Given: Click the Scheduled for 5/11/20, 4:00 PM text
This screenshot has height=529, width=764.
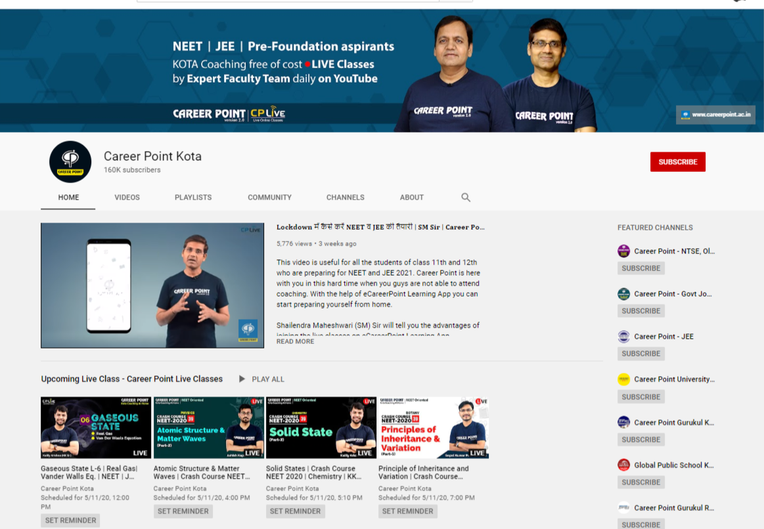Looking at the screenshot, I should [x=202, y=497].
